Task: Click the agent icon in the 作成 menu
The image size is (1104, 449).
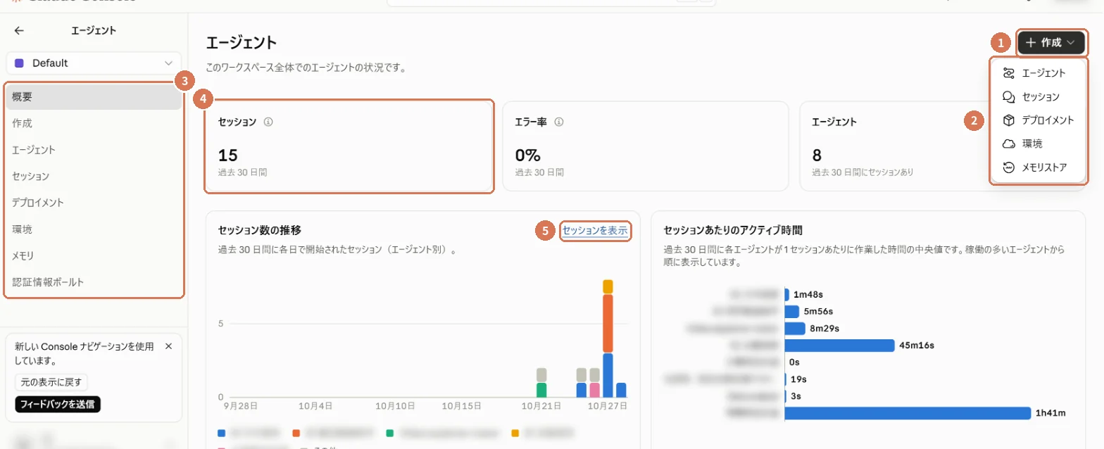Action: pos(1008,73)
